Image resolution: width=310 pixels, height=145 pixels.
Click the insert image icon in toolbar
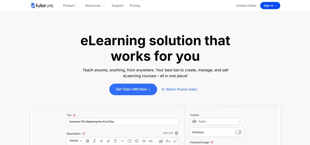[x=161, y=141]
